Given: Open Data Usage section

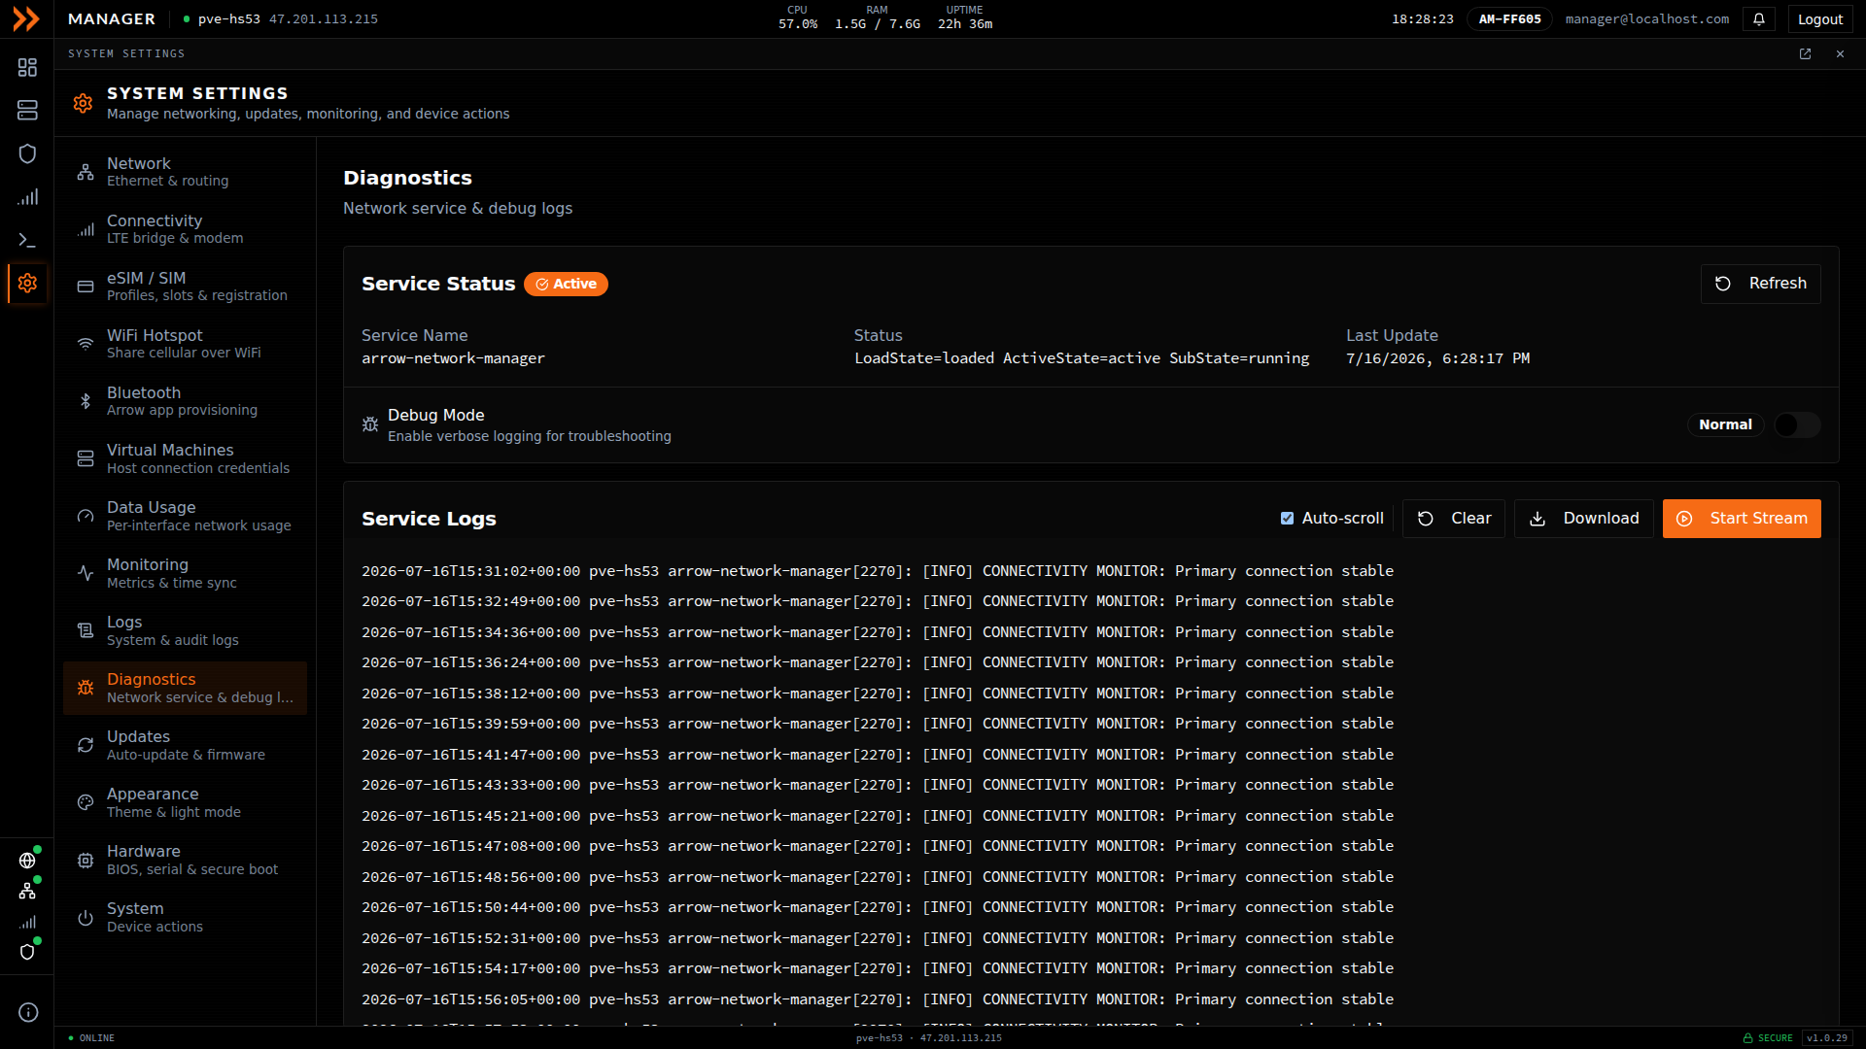Looking at the screenshot, I should click(185, 516).
